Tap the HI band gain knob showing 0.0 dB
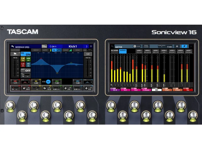 (x=86, y=89)
